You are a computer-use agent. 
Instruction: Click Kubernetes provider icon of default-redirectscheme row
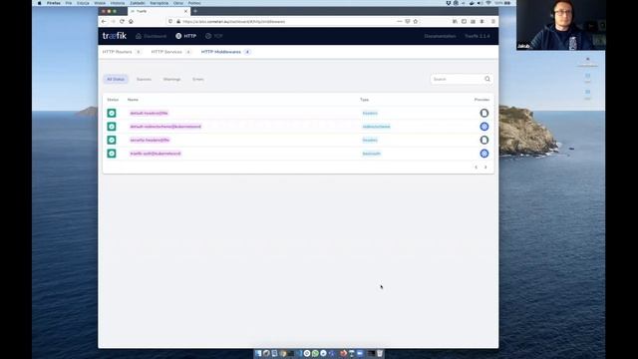pos(483,127)
